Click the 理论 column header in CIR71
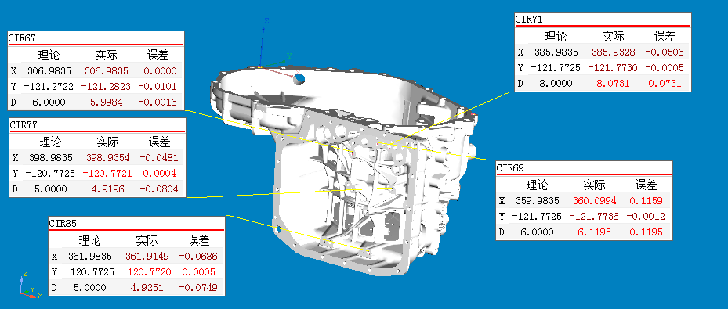The image size is (728, 309). [x=556, y=36]
